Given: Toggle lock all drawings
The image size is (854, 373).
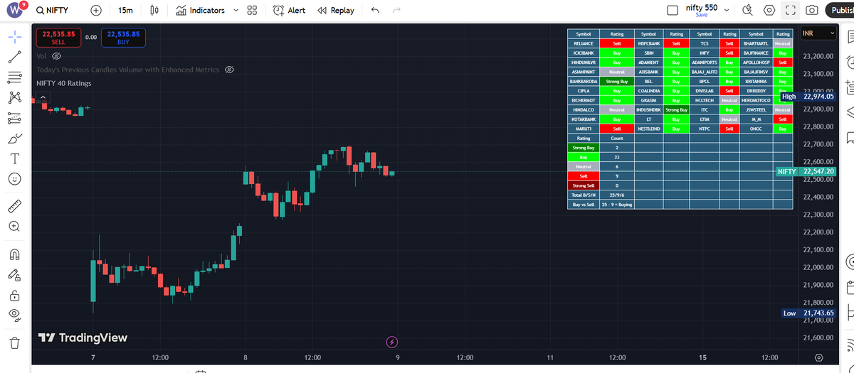Looking at the screenshot, I should click(x=14, y=295).
